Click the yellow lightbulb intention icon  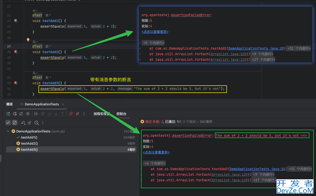pyautogui.click(x=28, y=40)
